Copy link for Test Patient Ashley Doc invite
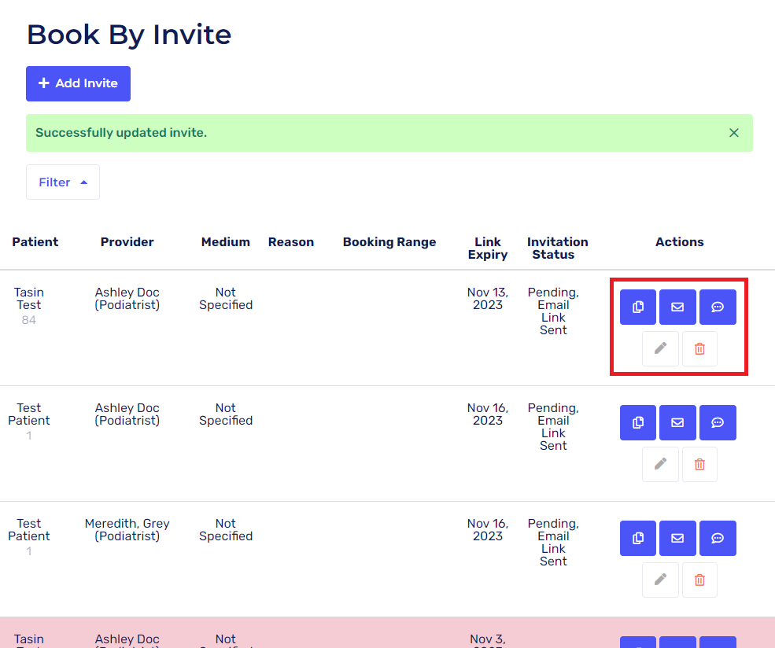 pos(638,422)
